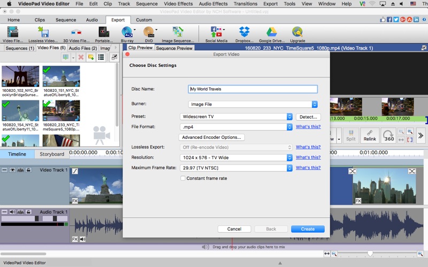Viewport: 428px width, 267px height.
Task: Mute Audio Track 1 speaker toggle
Action: point(12,212)
